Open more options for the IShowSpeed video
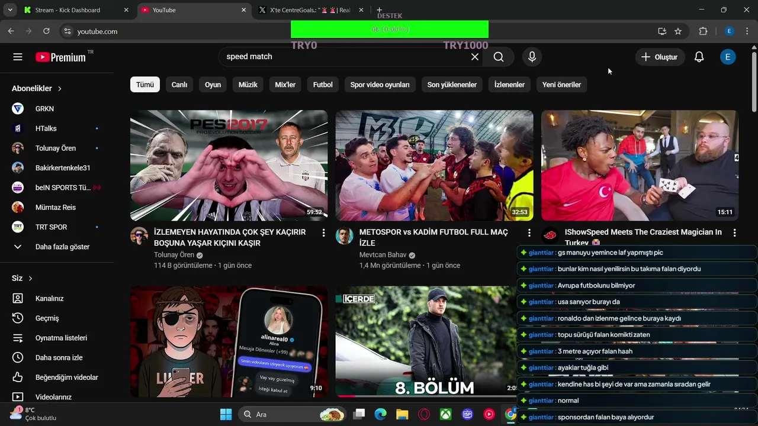Screen dimensions: 758x426 click(x=734, y=233)
